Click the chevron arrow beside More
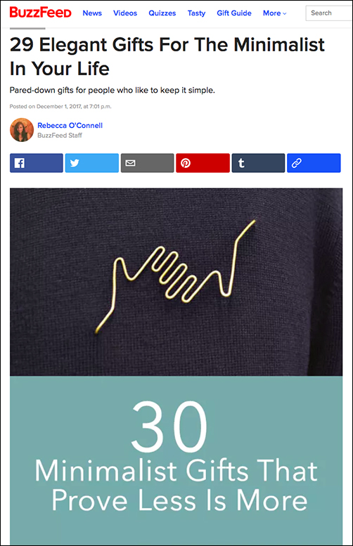This screenshot has height=546, width=353. pyautogui.click(x=284, y=13)
